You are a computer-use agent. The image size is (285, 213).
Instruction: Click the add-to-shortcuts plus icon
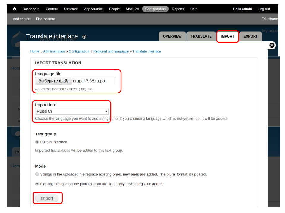84,37
